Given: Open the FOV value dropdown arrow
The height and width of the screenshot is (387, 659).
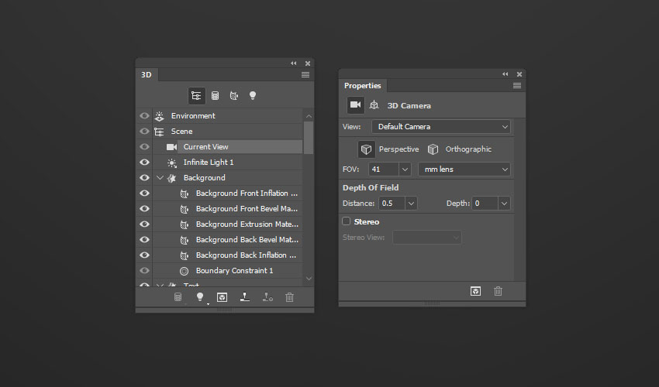Looking at the screenshot, I should (x=405, y=170).
